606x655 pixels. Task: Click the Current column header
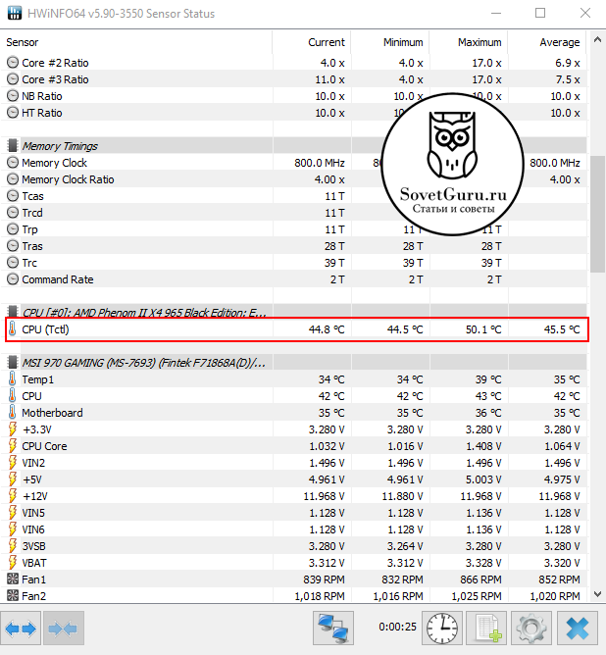pyautogui.click(x=326, y=43)
